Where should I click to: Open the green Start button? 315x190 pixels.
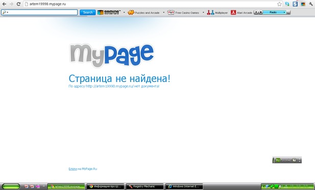click(11, 186)
